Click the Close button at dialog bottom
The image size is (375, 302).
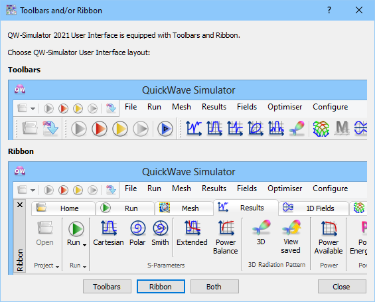pyautogui.click(x=342, y=287)
